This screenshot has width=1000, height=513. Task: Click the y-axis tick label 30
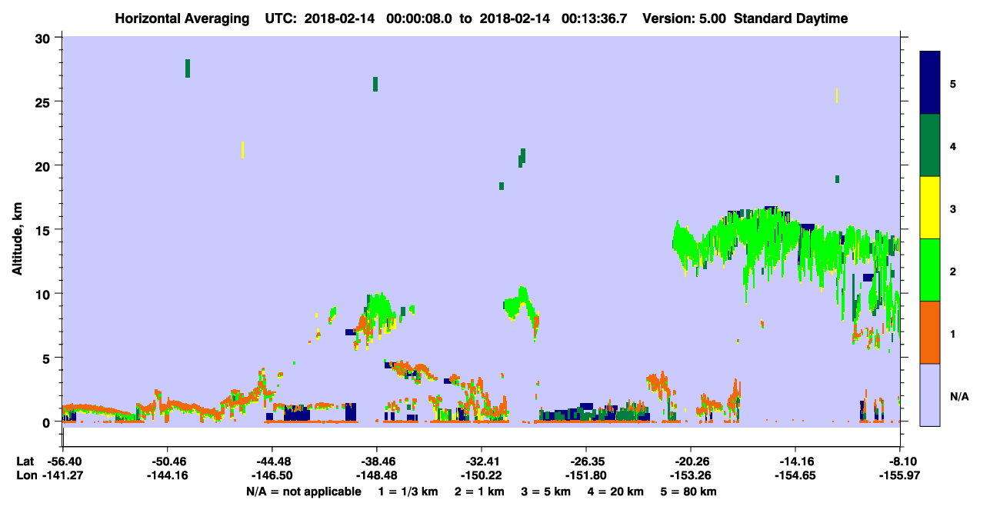click(x=45, y=38)
